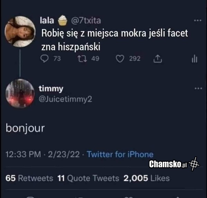Open the three-dot menu on lala's tweet
The image size is (207, 198).
pyautogui.click(x=198, y=20)
